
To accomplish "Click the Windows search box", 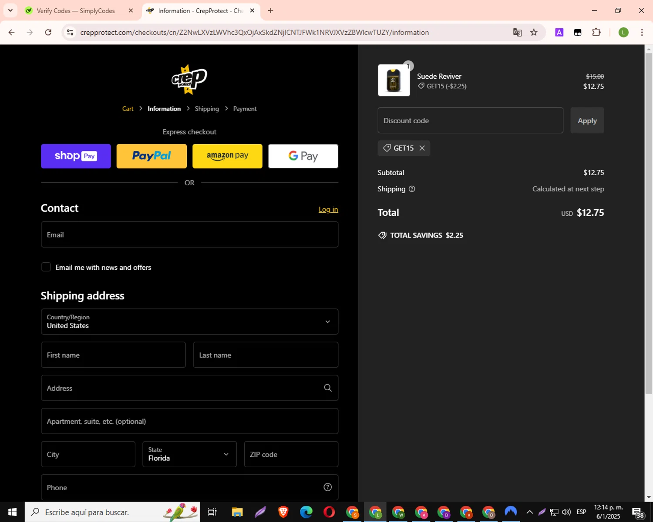I will point(112,512).
